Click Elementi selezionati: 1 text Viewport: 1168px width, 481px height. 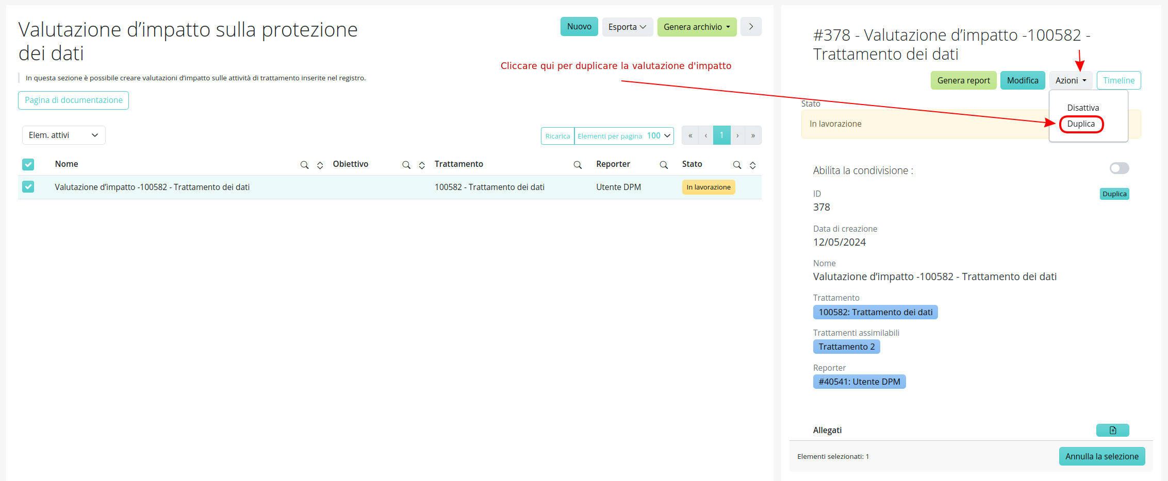point(833,457)
